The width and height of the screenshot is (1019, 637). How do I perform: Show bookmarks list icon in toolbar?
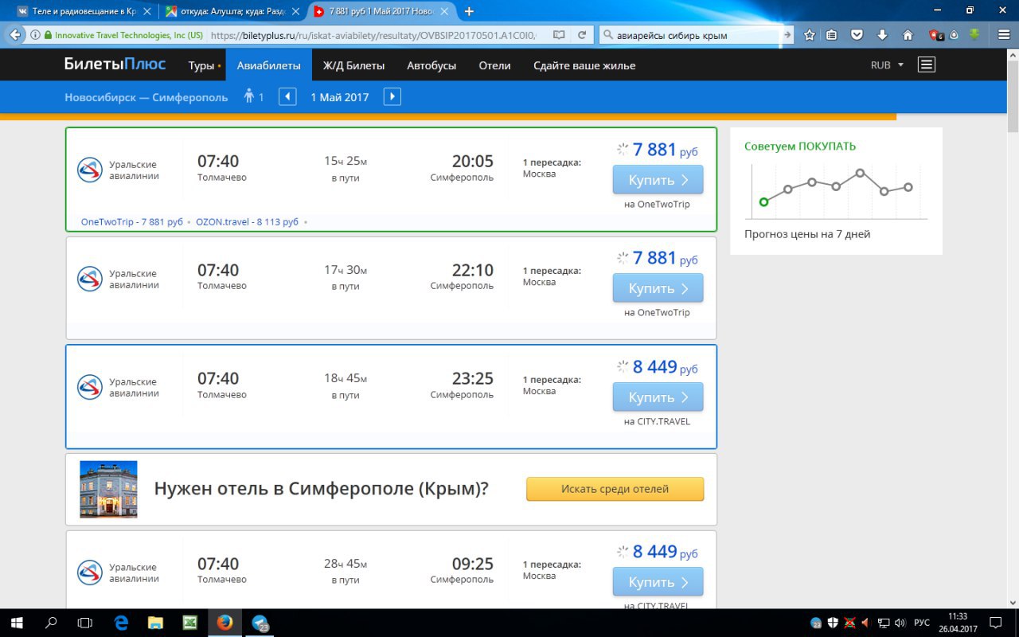pos(832,35)
